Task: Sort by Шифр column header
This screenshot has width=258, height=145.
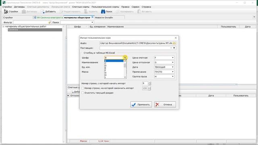Action: pos(77,27)
